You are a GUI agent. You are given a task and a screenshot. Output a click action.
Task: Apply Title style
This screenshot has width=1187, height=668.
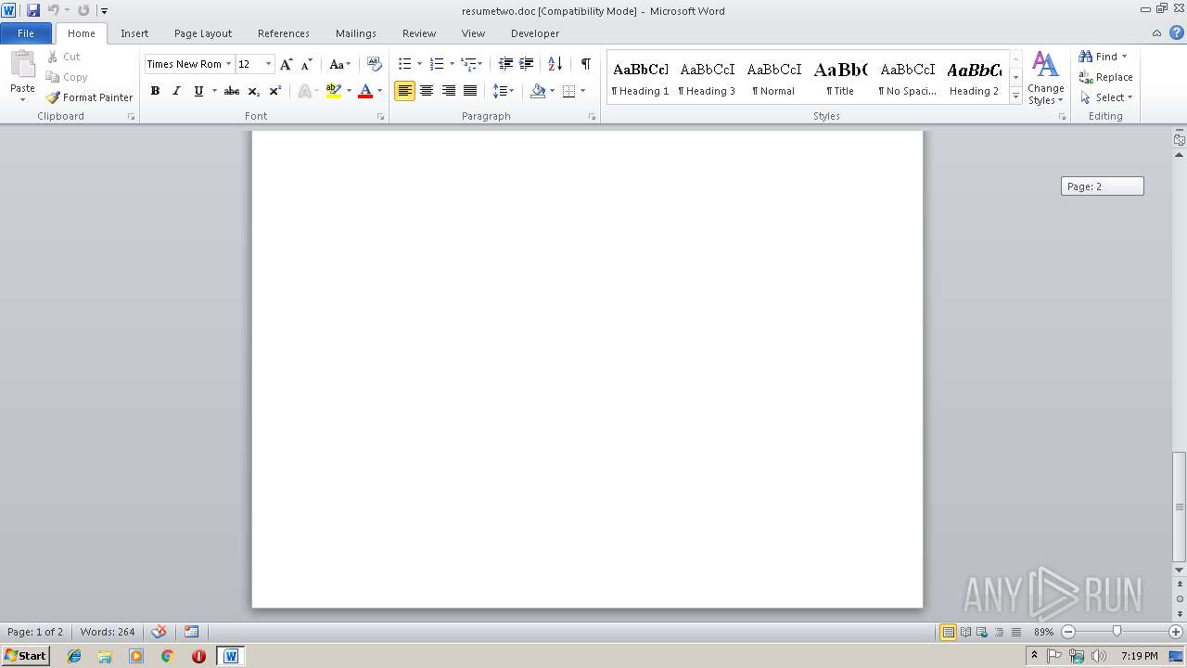coord(840,78)
